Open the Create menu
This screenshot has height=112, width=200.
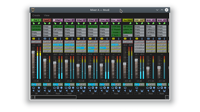[x=36, y=16]
